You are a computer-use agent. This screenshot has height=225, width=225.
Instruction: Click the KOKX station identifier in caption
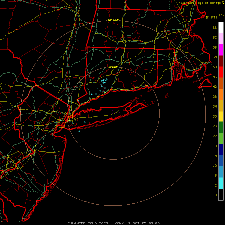(119, 223)
